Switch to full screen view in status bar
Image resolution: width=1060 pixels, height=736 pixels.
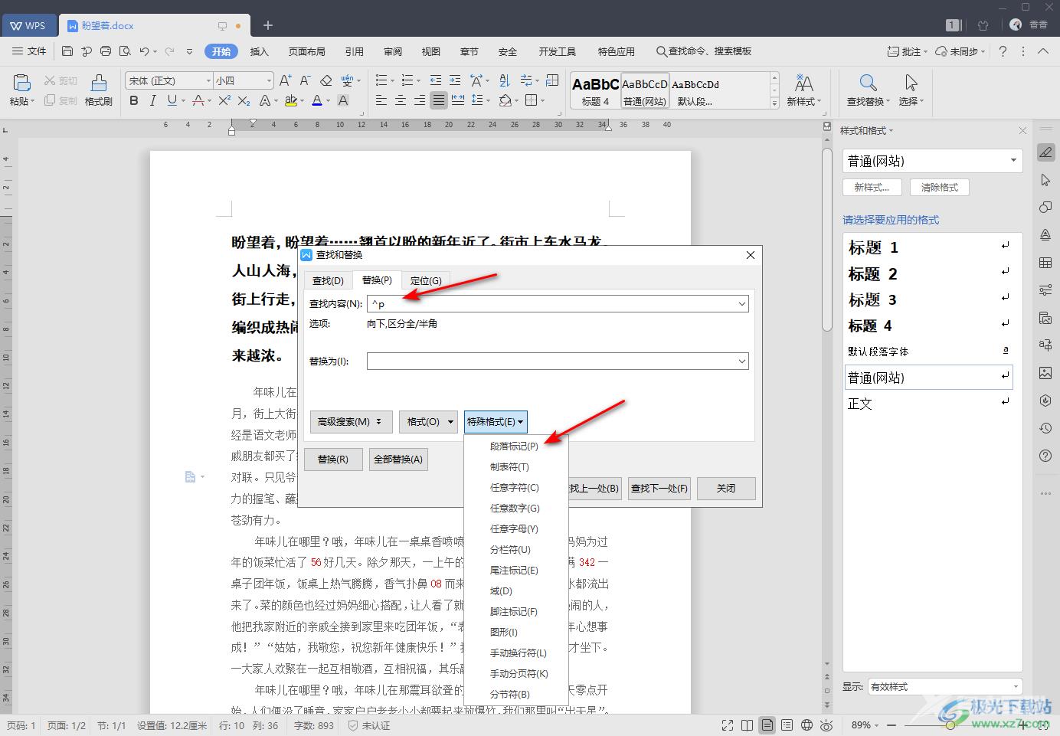click(727, 725)
